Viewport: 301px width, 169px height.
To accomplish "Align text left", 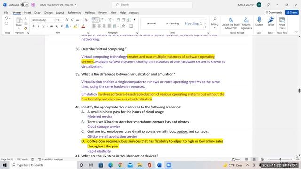I will tap(94, 26).
